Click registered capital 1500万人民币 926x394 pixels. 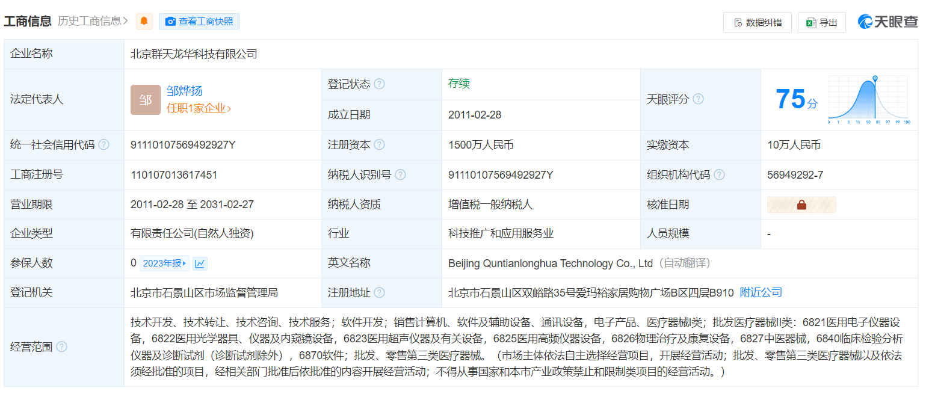point(481,145)
